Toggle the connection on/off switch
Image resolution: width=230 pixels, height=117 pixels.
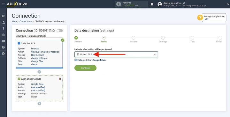point(60,31)
